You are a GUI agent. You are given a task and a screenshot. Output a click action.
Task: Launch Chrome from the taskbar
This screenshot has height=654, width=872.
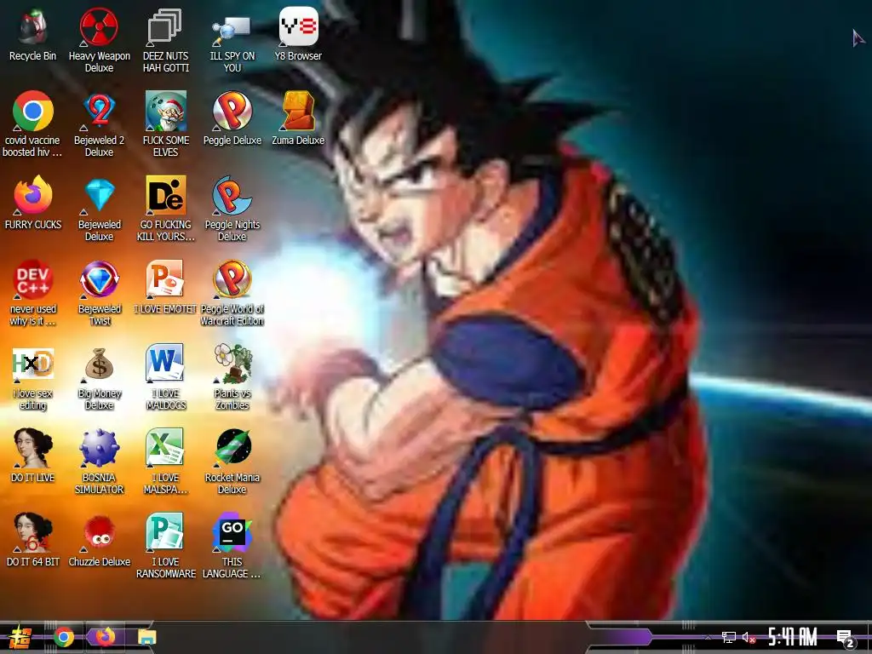click(x=64, y=637)
